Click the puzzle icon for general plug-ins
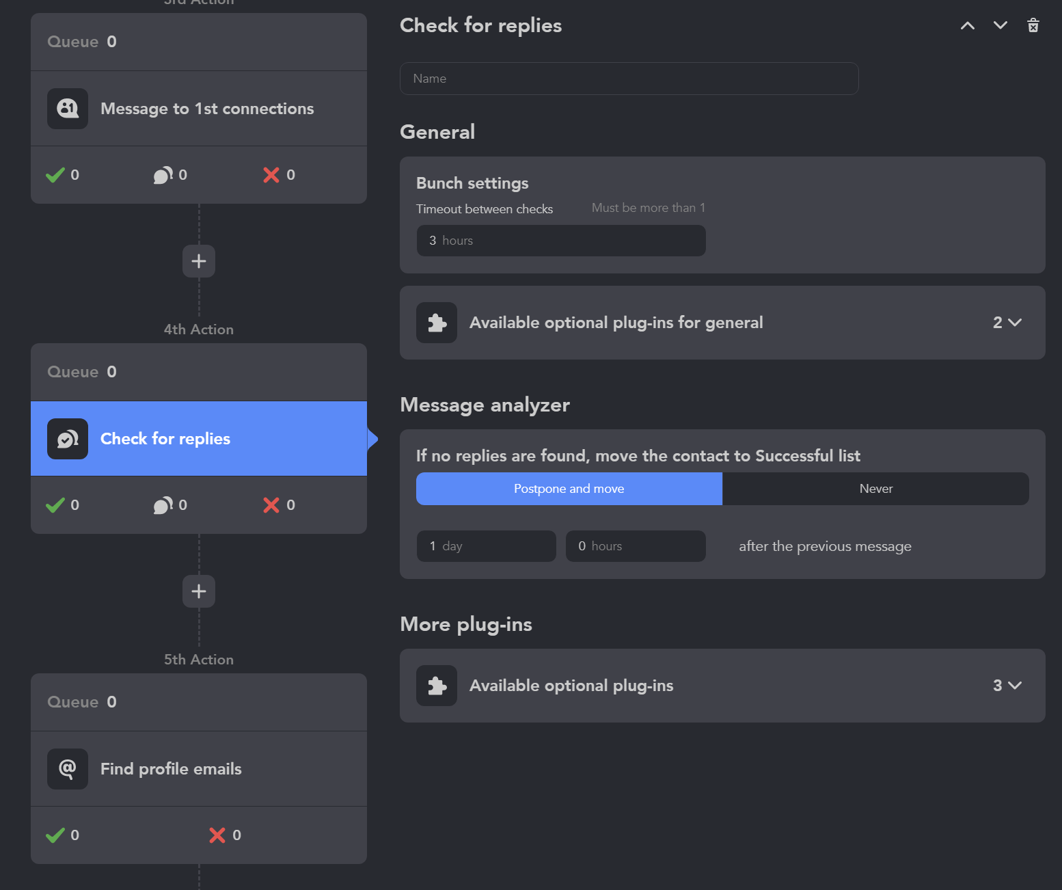This screenshot has width=1062, height=890. point(437,323)
